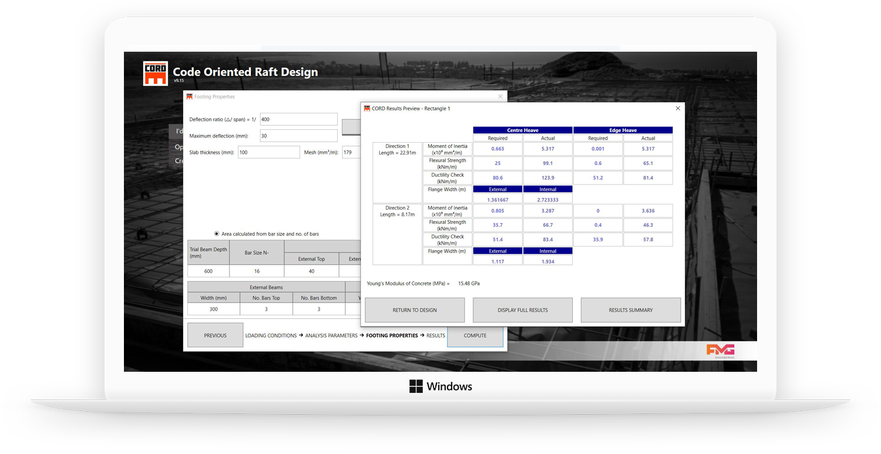Click the Mesh (mm²/m) input field
Viewport: 881px width, 454px height.
(351, 152)
